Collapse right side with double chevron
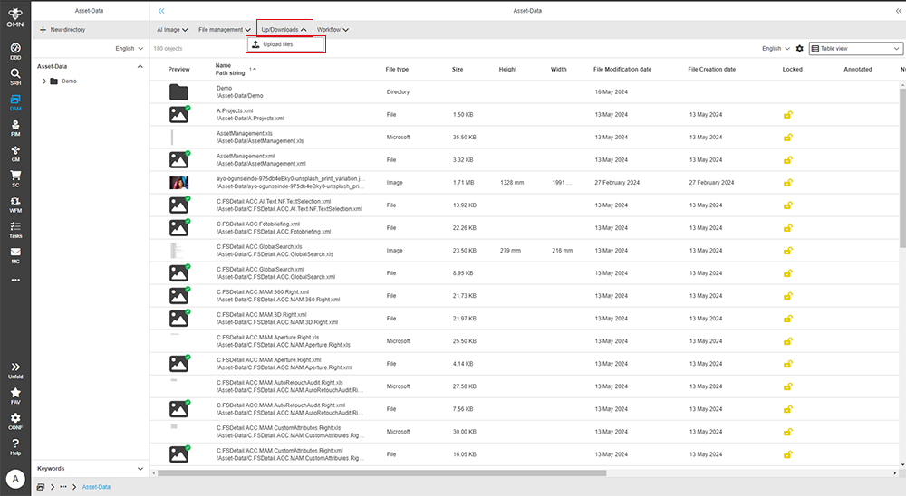Image resolution: width=906 pixels, height=496 pixels. [899, 11]
